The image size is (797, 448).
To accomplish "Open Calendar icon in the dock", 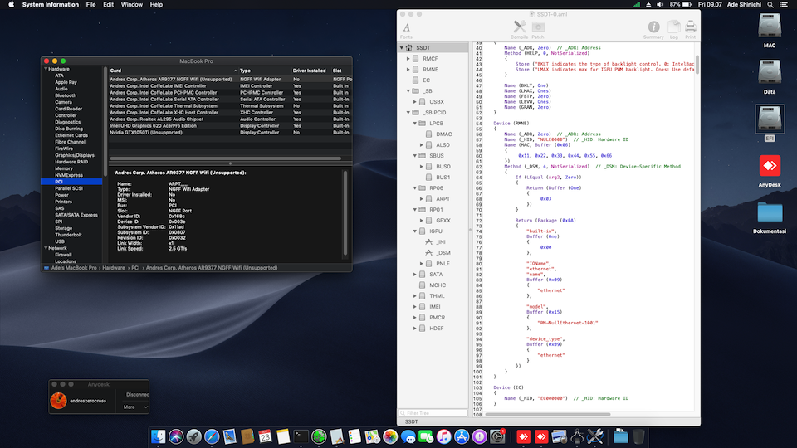I will pos(265,436).
